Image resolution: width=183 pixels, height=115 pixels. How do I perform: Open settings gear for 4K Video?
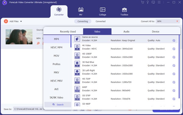(x=174, y=49)
